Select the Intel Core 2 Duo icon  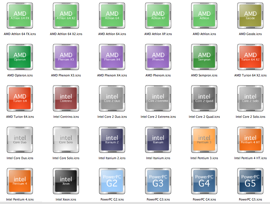[112, 98]
